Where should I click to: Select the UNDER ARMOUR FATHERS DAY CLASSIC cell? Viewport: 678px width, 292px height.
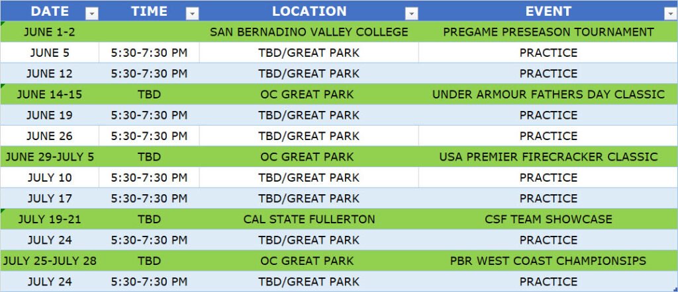[x=548, y=94]
